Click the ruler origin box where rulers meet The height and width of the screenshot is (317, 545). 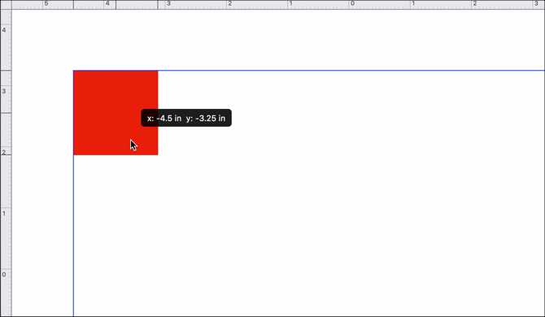coord(6,5)
